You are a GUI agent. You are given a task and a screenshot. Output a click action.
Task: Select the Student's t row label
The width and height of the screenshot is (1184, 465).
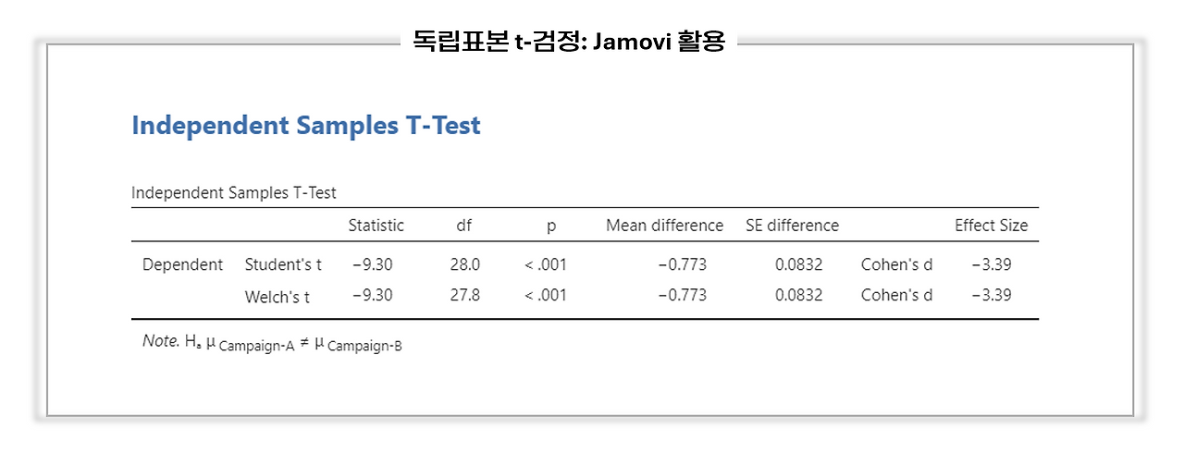tap(283, 265)
